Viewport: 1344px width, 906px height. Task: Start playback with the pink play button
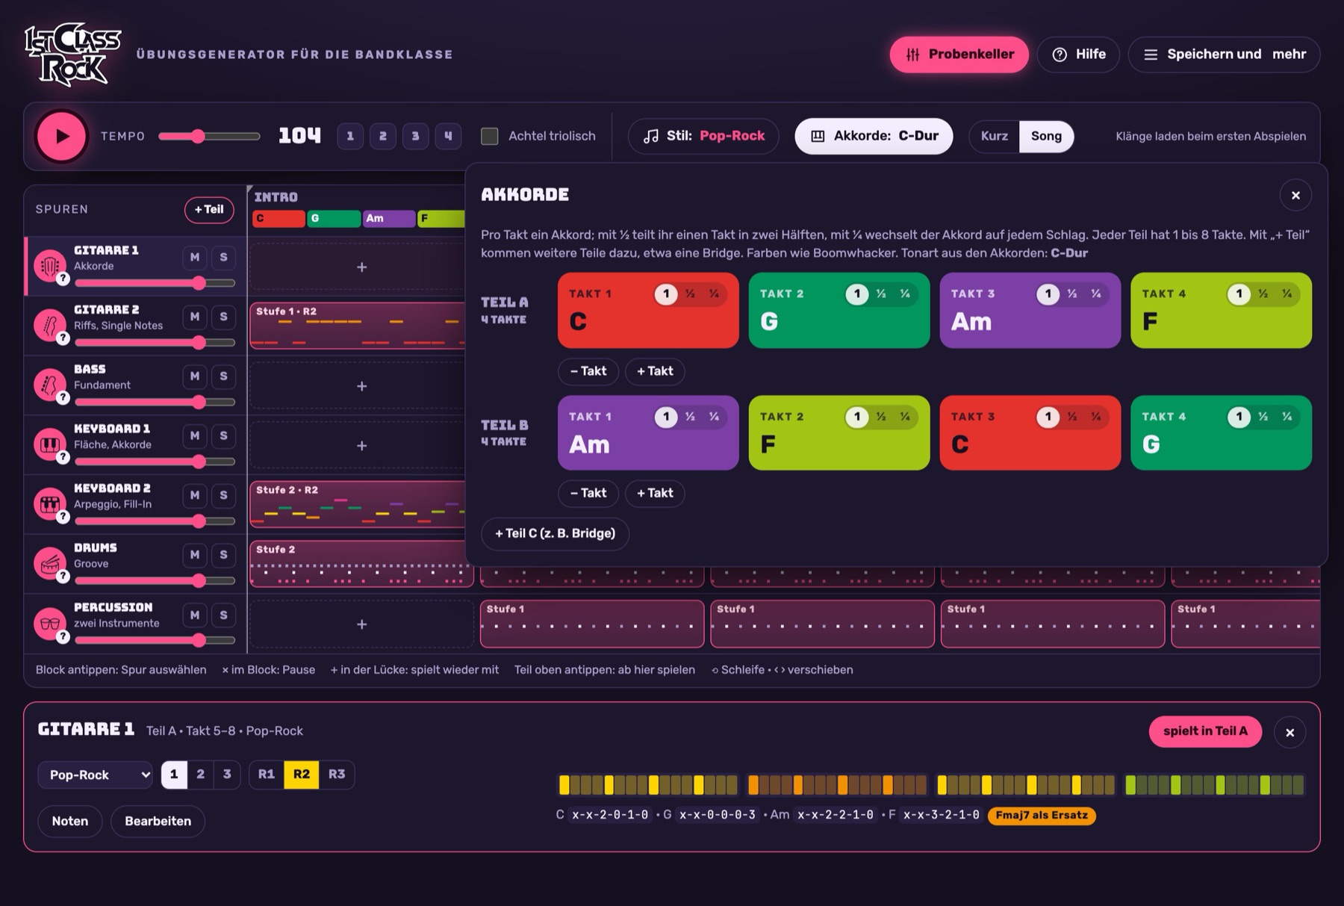[x=61, y=136]
